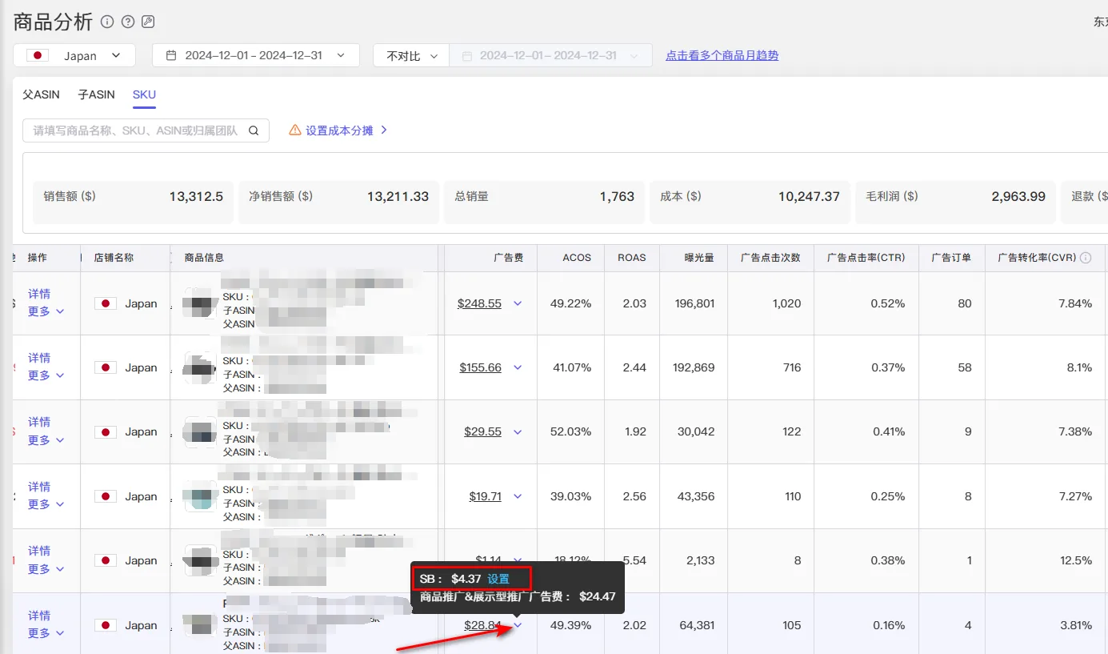Click 设置 in the SB $4.37 tooltip
Viewport: 1108px width, 654px height.
pyautogui.click(x=498, y=579)
